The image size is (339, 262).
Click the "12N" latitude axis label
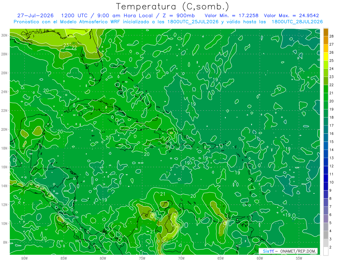click(5, 205)
